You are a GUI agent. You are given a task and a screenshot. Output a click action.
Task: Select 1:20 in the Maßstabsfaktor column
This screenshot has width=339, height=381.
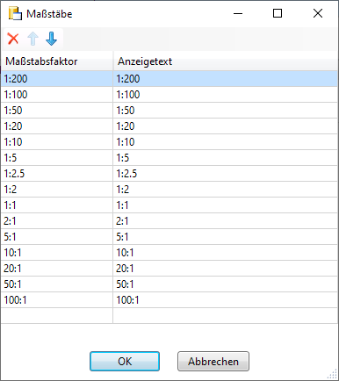[x=57, y=126]
